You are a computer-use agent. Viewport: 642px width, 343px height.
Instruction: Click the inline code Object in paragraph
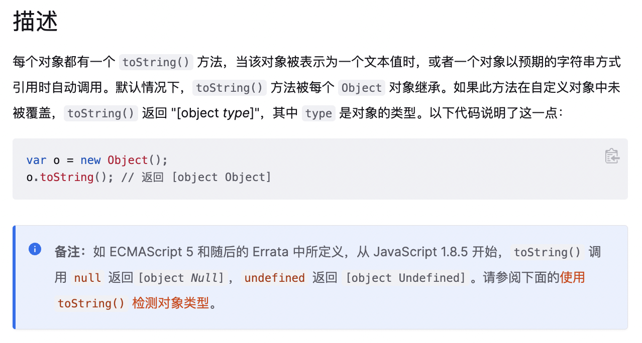362,88
